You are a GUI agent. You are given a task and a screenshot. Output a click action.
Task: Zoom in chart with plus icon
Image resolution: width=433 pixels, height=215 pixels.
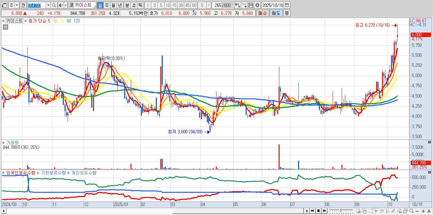pos(423,211)
